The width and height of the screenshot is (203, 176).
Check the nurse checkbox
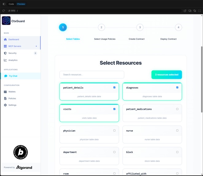177,131
